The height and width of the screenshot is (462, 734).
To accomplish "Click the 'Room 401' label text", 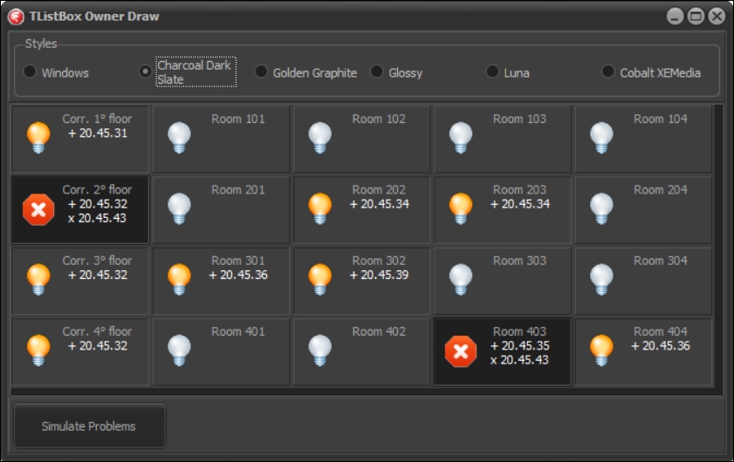I will coord(237,331).
